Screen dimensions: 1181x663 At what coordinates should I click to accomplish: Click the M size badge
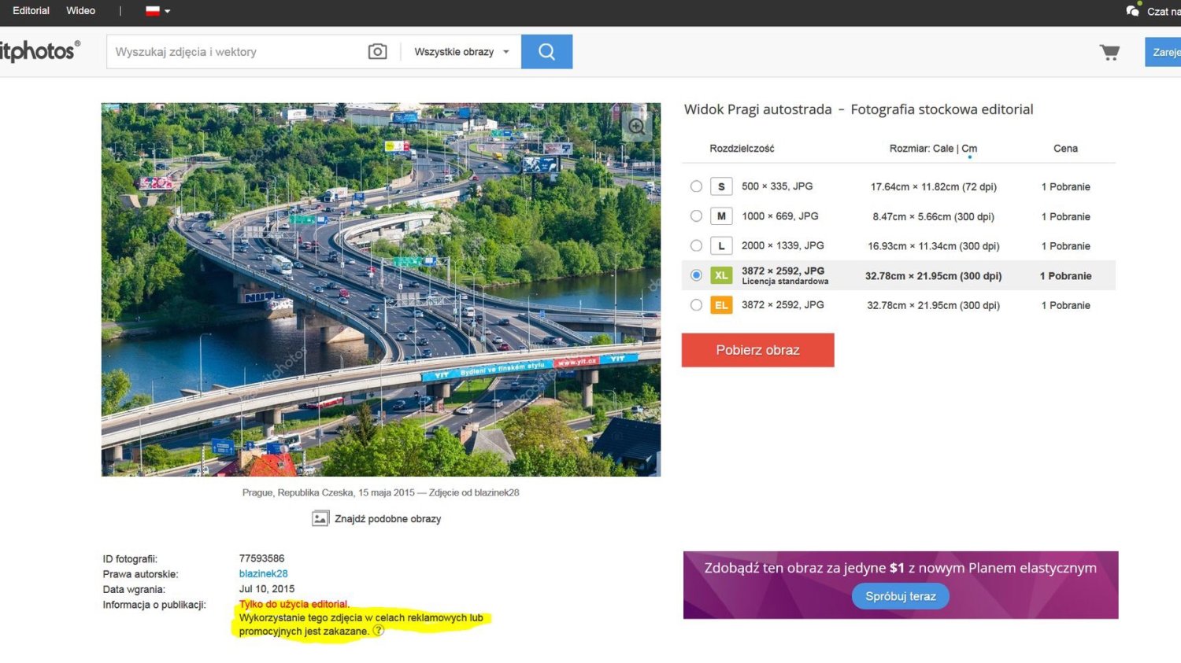click(721, 216)
